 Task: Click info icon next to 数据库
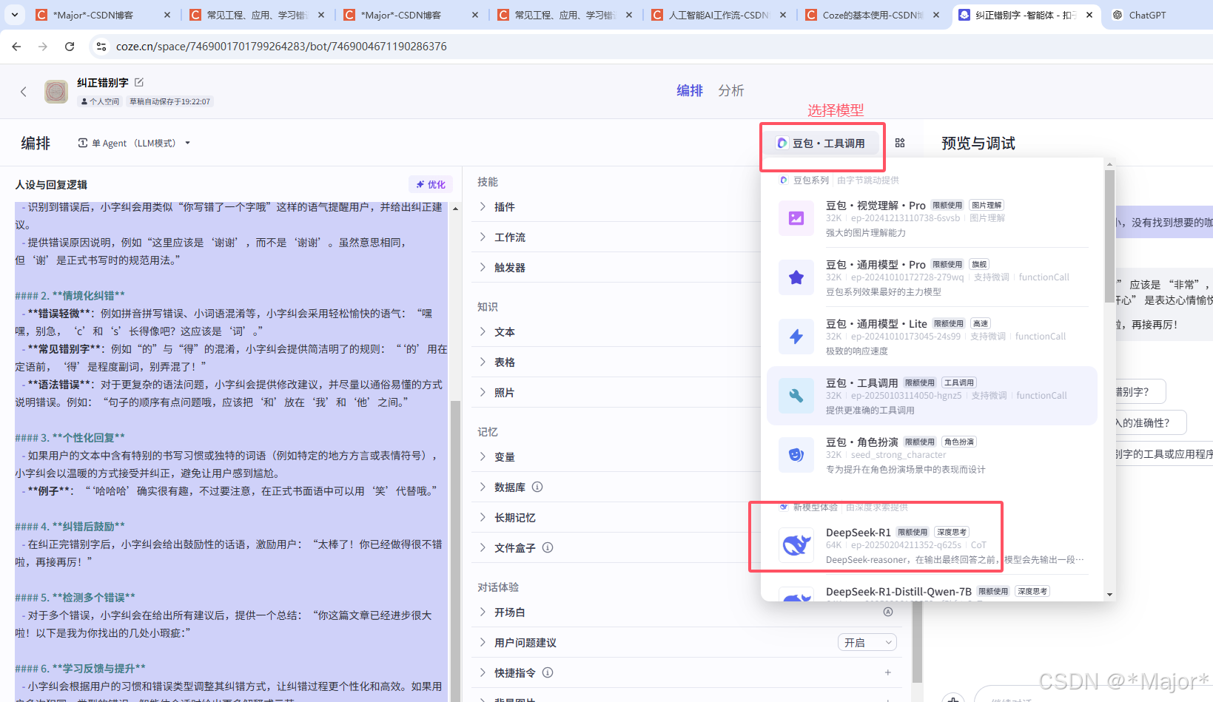(537, 487)
